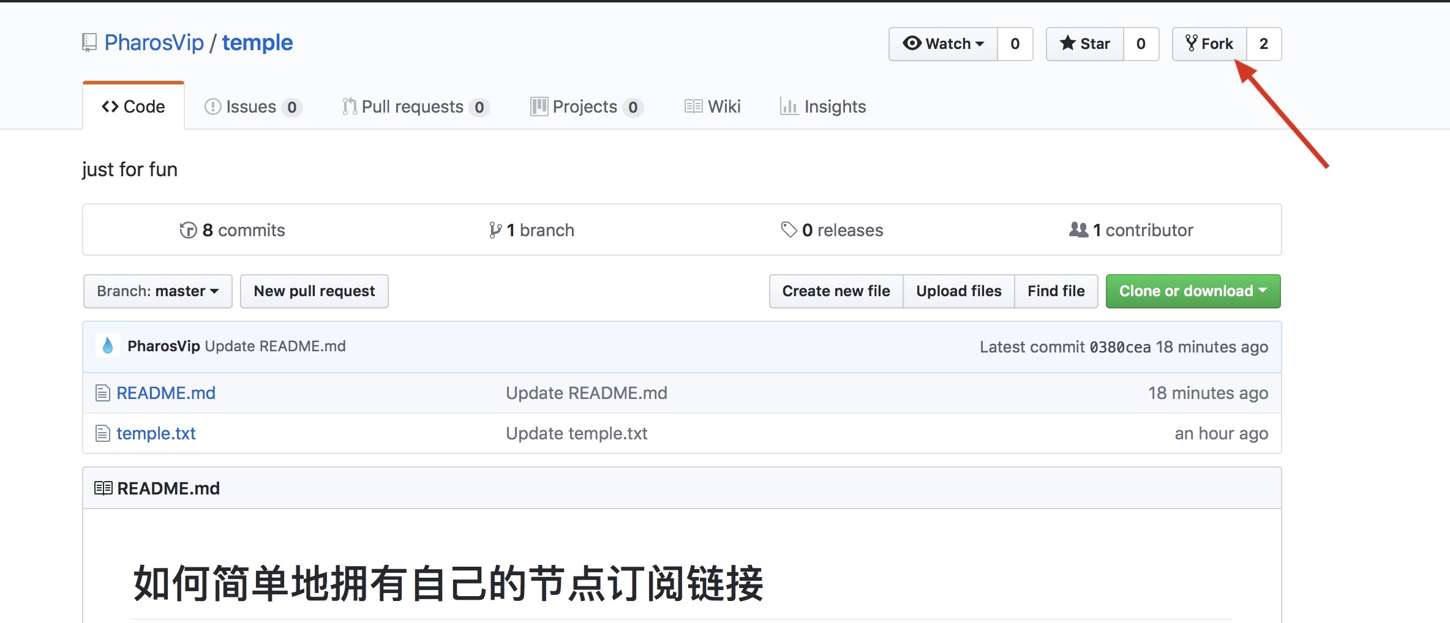The image size is (1450, 623).
Task: Click the repository book icon beside PharosVip
Action: [89, 43]
